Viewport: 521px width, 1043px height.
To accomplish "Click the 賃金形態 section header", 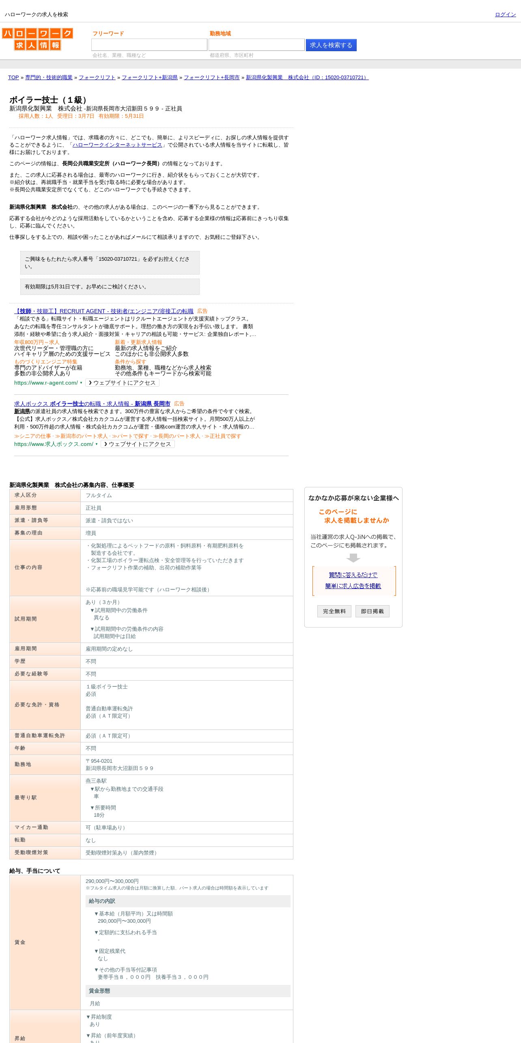I will point(188,991).
